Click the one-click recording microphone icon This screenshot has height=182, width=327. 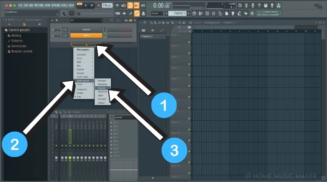pyautogui.click(x=253, y=6)
